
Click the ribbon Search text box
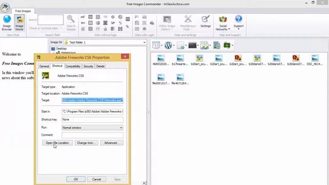pos(50,20)
